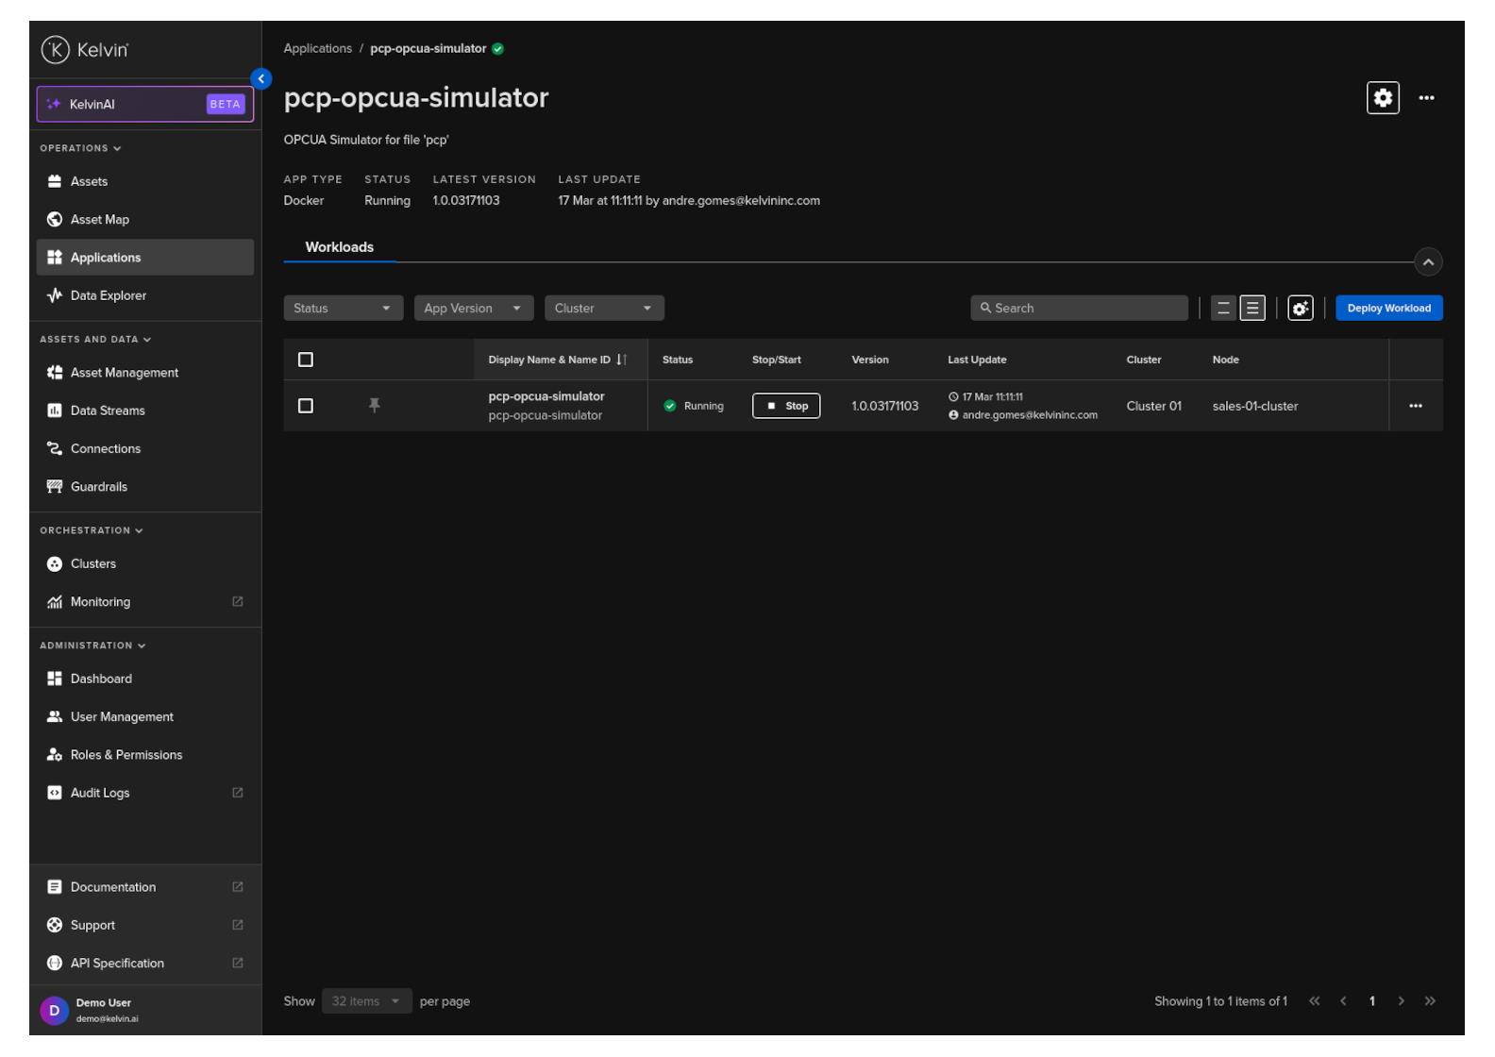Open Data Explorer in the sidebar
The height and width of the screenshot is (1057, 1495).
[108, 295]
